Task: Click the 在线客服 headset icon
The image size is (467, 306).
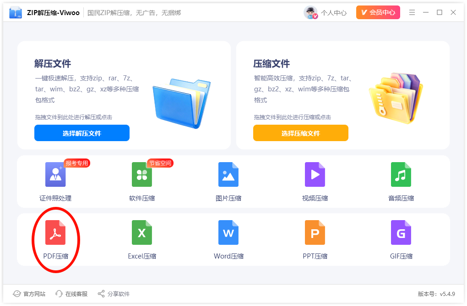Action: coord(59,294)
